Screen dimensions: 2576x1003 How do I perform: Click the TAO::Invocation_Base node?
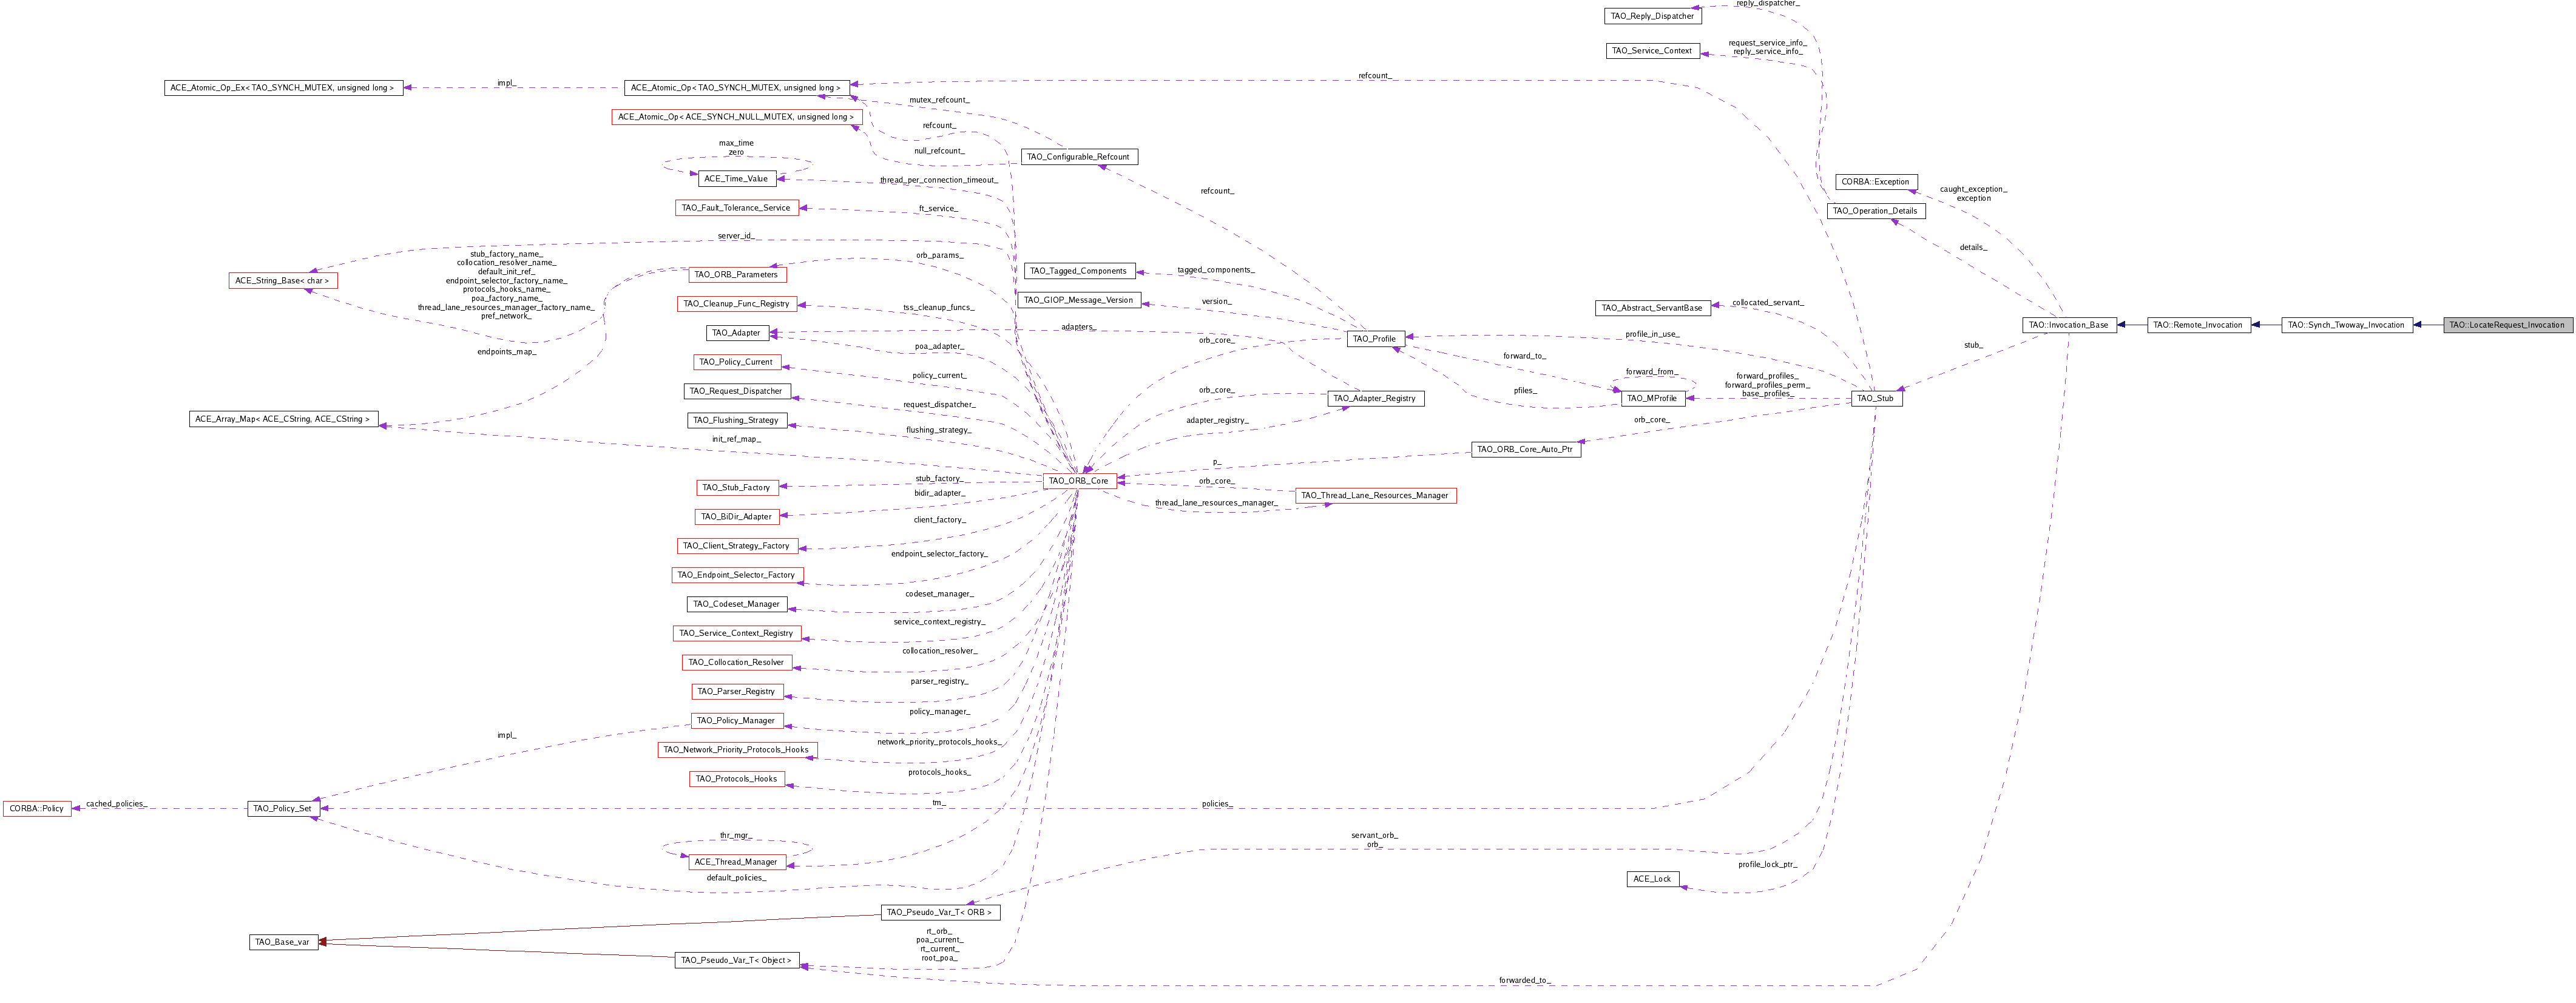(2068, 325)
